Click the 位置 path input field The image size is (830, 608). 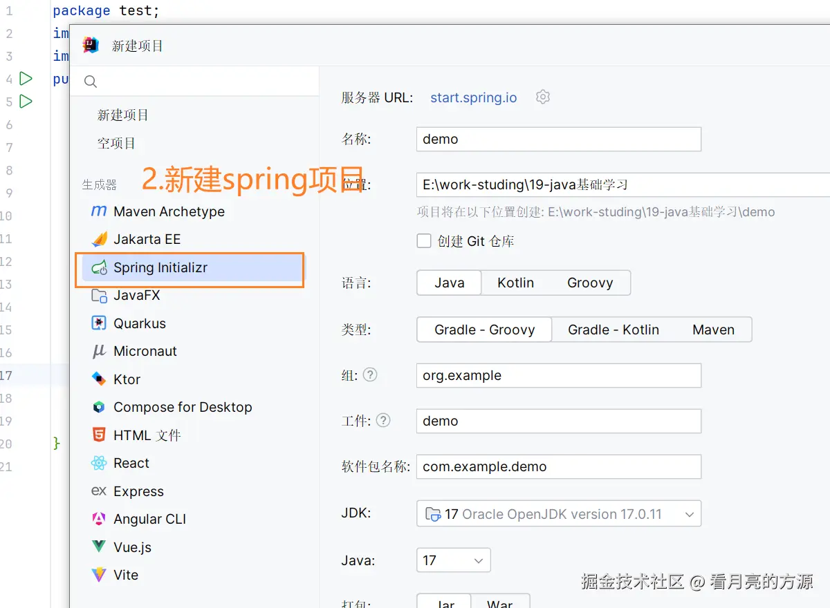tap(623, 184)
